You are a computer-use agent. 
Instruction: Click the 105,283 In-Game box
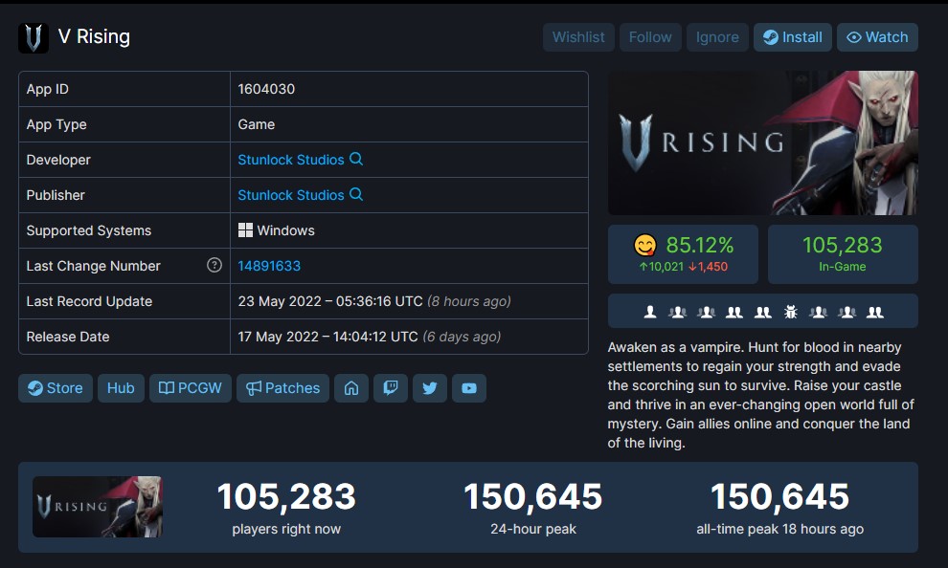pyautogui.click(x=843, y=254)
